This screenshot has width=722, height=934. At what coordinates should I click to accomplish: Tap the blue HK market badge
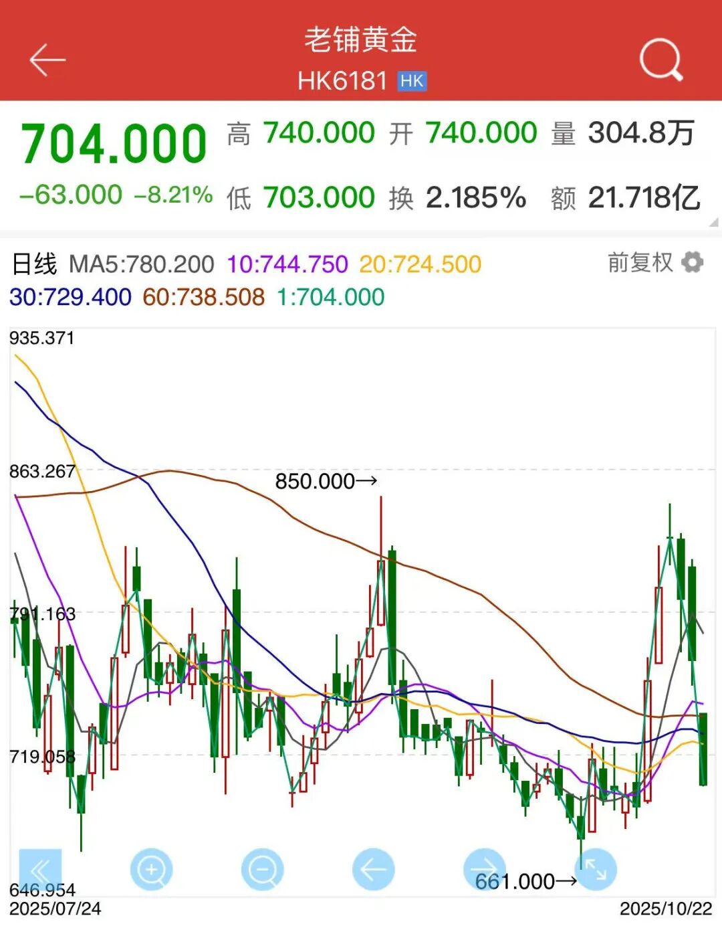pos(412,81)
